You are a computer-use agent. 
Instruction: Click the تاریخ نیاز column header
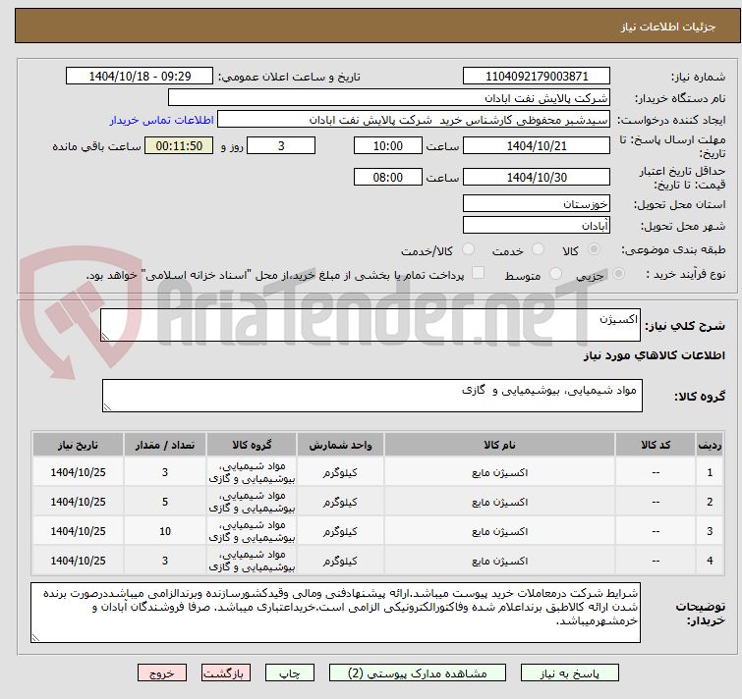point(78,445)
